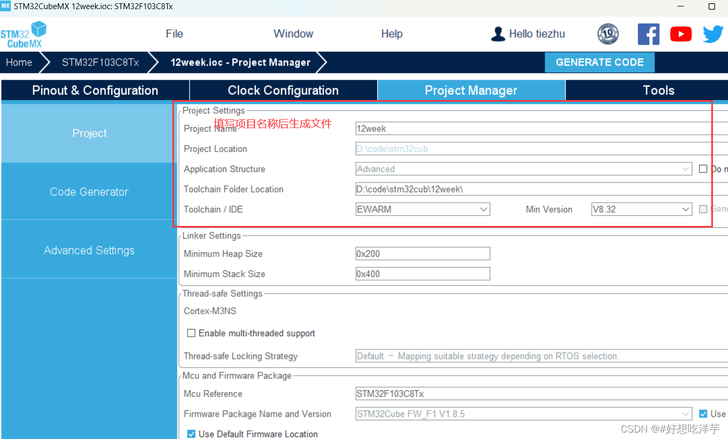Go to STM32F103C8Tx breadcrumb
Image resolution: width=728 pixels, height=439 pixels.
(x=100, y=62)
